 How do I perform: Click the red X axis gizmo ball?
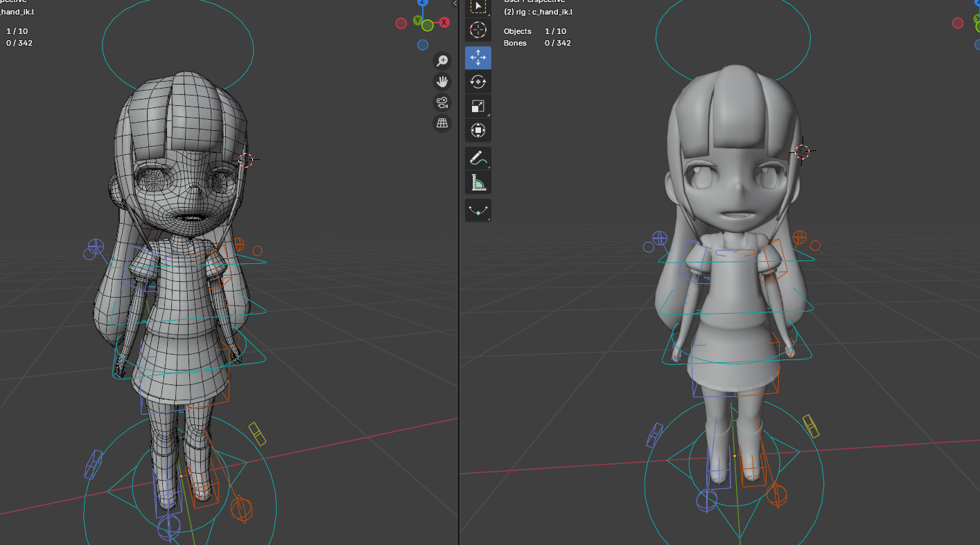[444, 23]
